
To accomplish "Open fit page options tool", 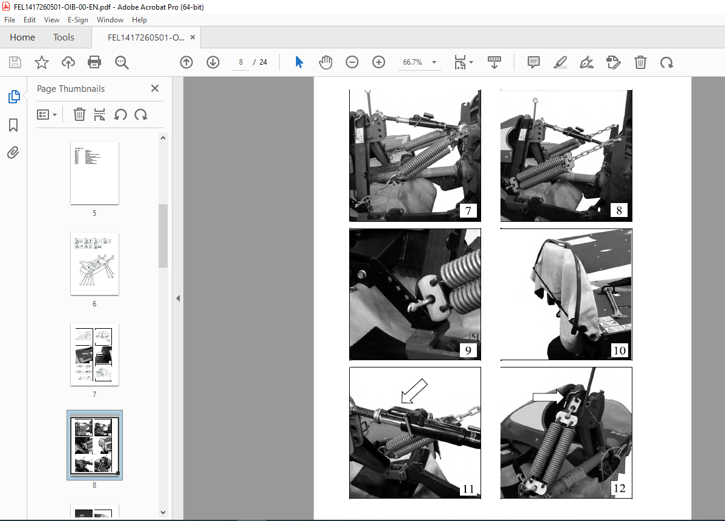I will click(x=460, y=62).
